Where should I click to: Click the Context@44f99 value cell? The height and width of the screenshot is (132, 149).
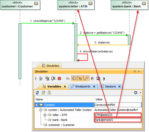point(118,105)
